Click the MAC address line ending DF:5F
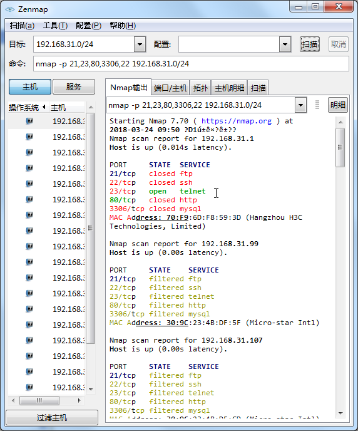358x431 pixels. [215, 323]
